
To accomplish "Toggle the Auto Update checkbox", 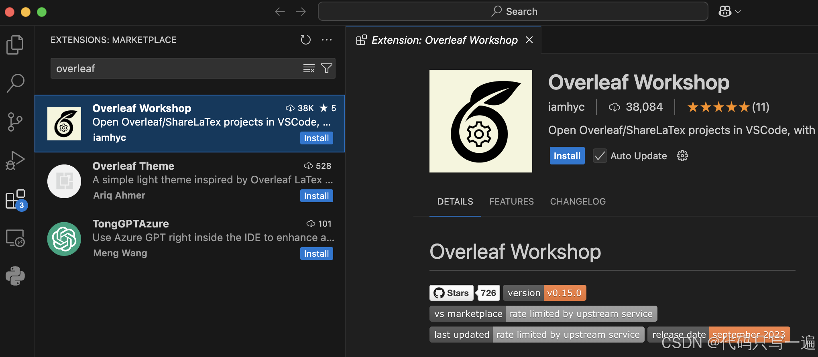I will 600,156.
